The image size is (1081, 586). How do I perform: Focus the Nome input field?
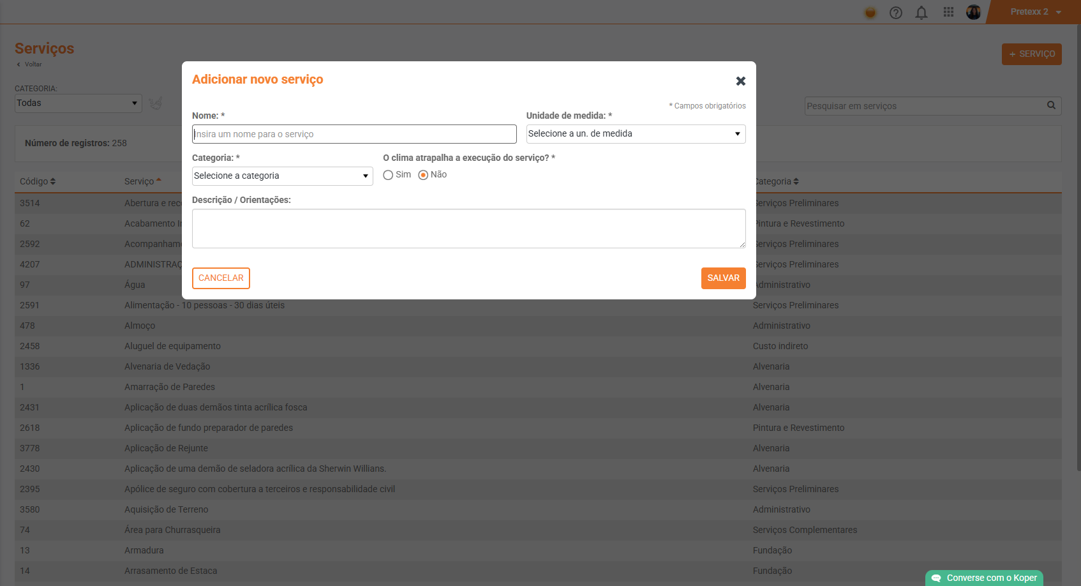coord(354,134)
